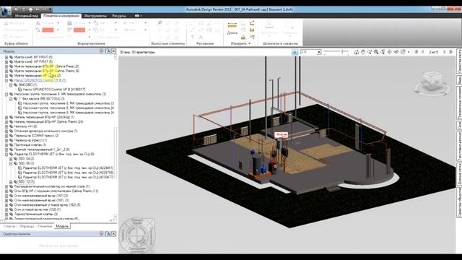This screenshot has height=260, width=462.
Task: Go to next sheet arrow
Action: tap(445, 52)
